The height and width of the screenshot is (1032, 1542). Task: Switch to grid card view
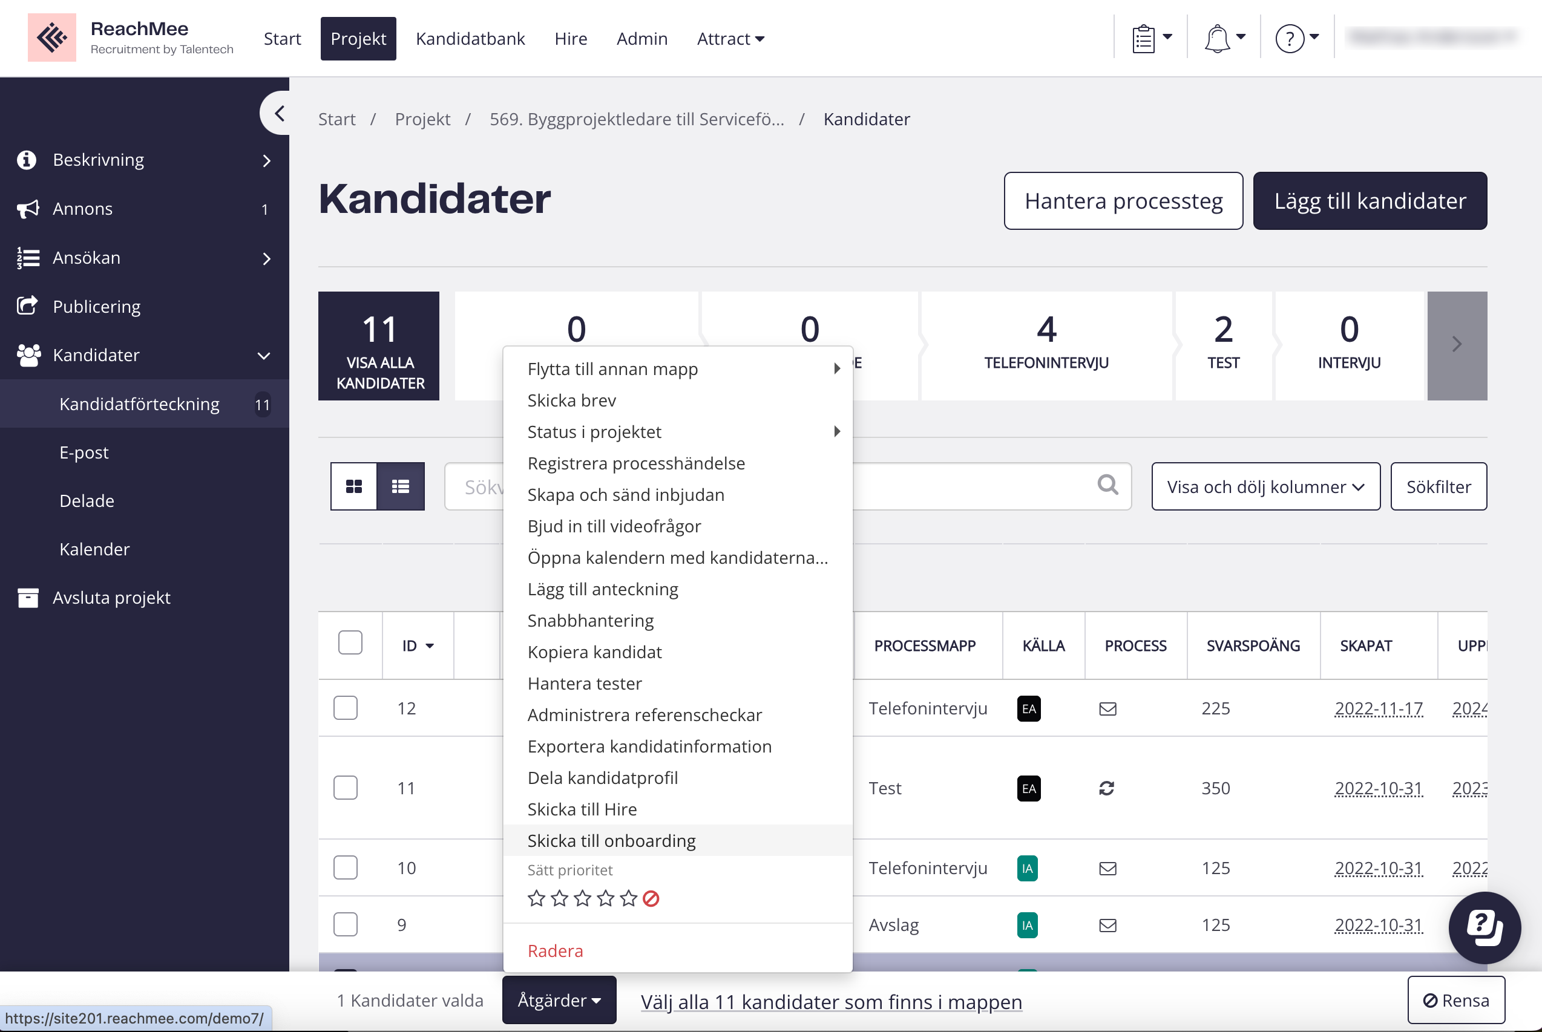[x=353, y=486]
